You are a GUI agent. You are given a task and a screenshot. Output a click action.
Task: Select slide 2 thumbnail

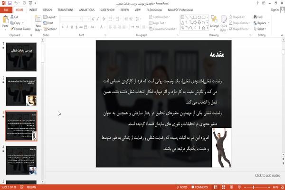pos(21,91)
